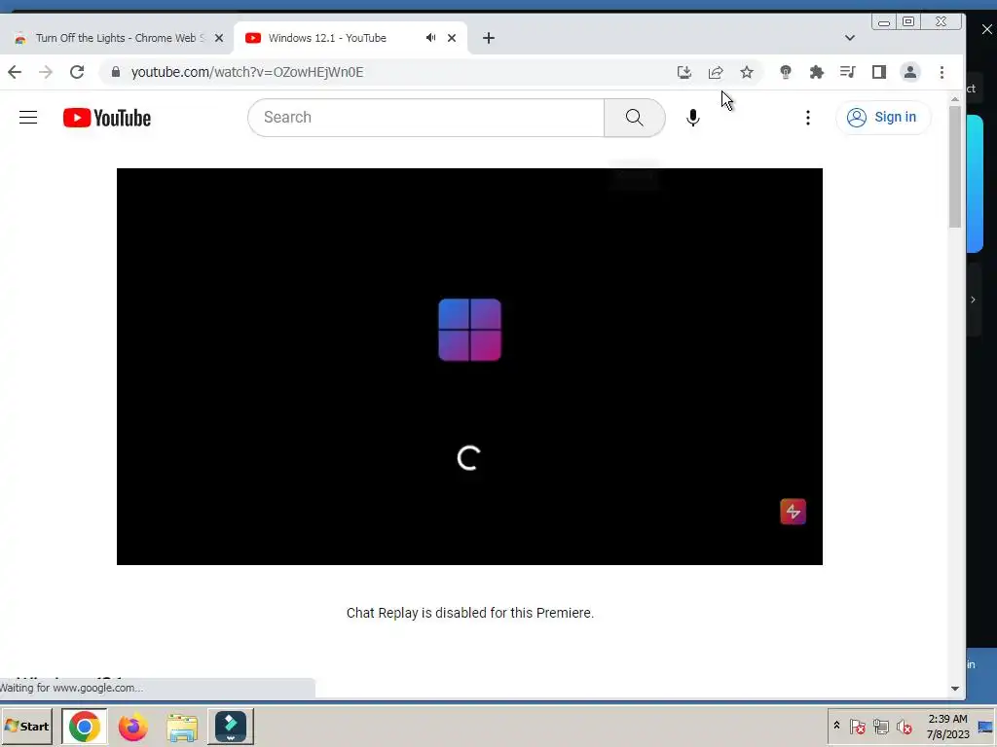Expand the chevron in the background window

pos(973,300)
